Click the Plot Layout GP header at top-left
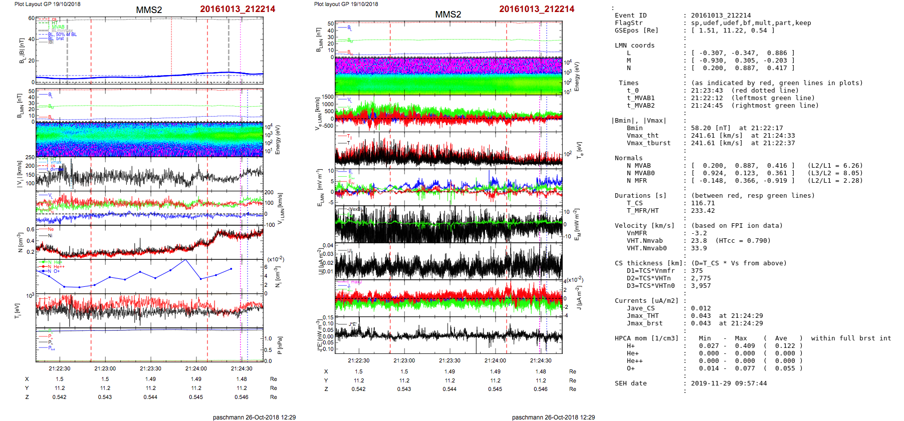 47,4
